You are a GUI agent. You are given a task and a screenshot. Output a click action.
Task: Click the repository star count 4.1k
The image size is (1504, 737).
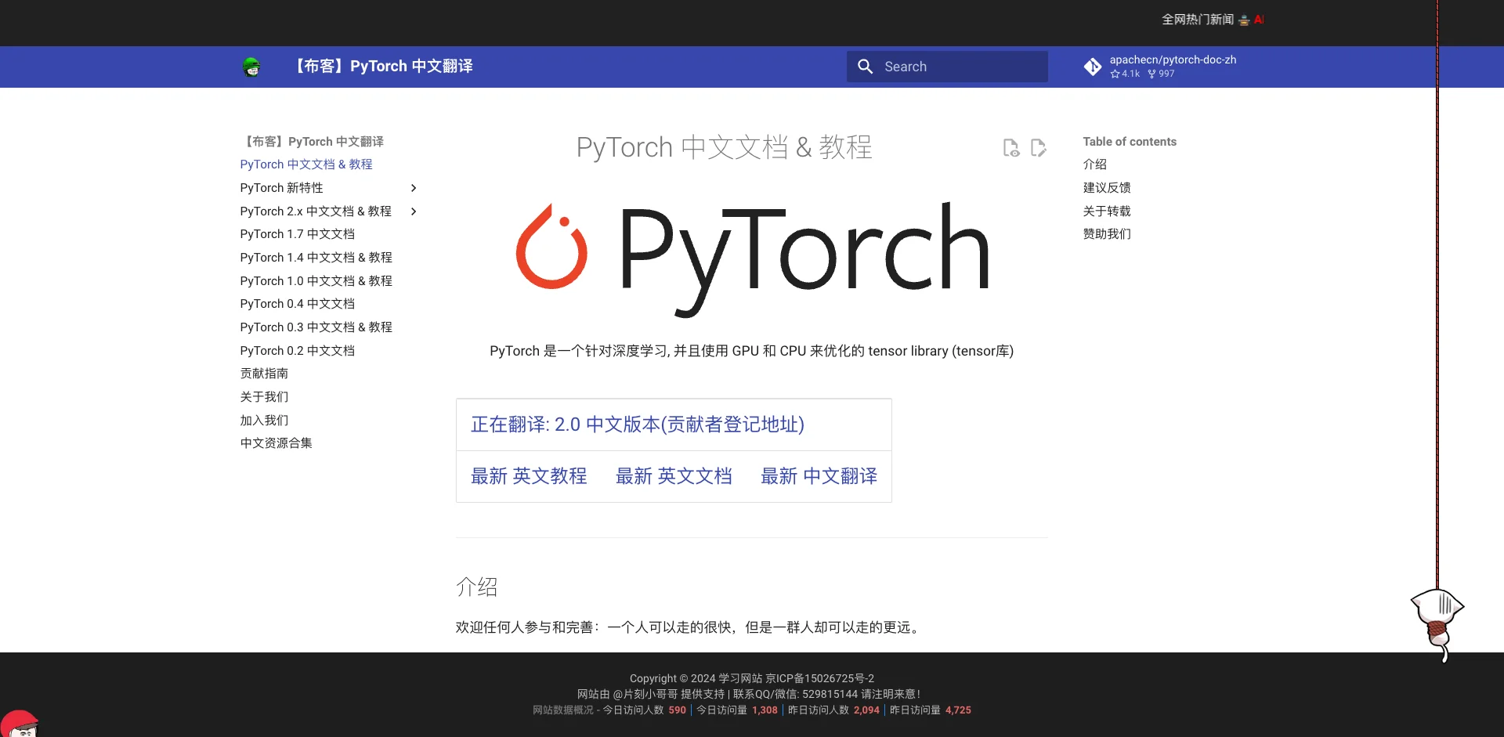click(x=1125, y=74)
